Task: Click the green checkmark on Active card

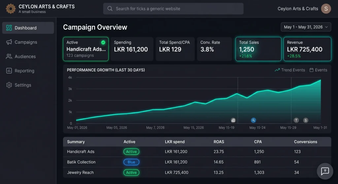Action: (103, 42)
